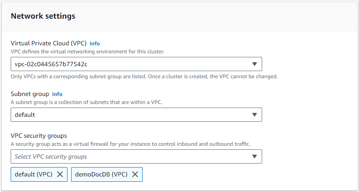Image resolution: width=359 pixels, height=192 pixels.
Task: Click the "A subnet group is a collection" description
Action: click(86, 102)
